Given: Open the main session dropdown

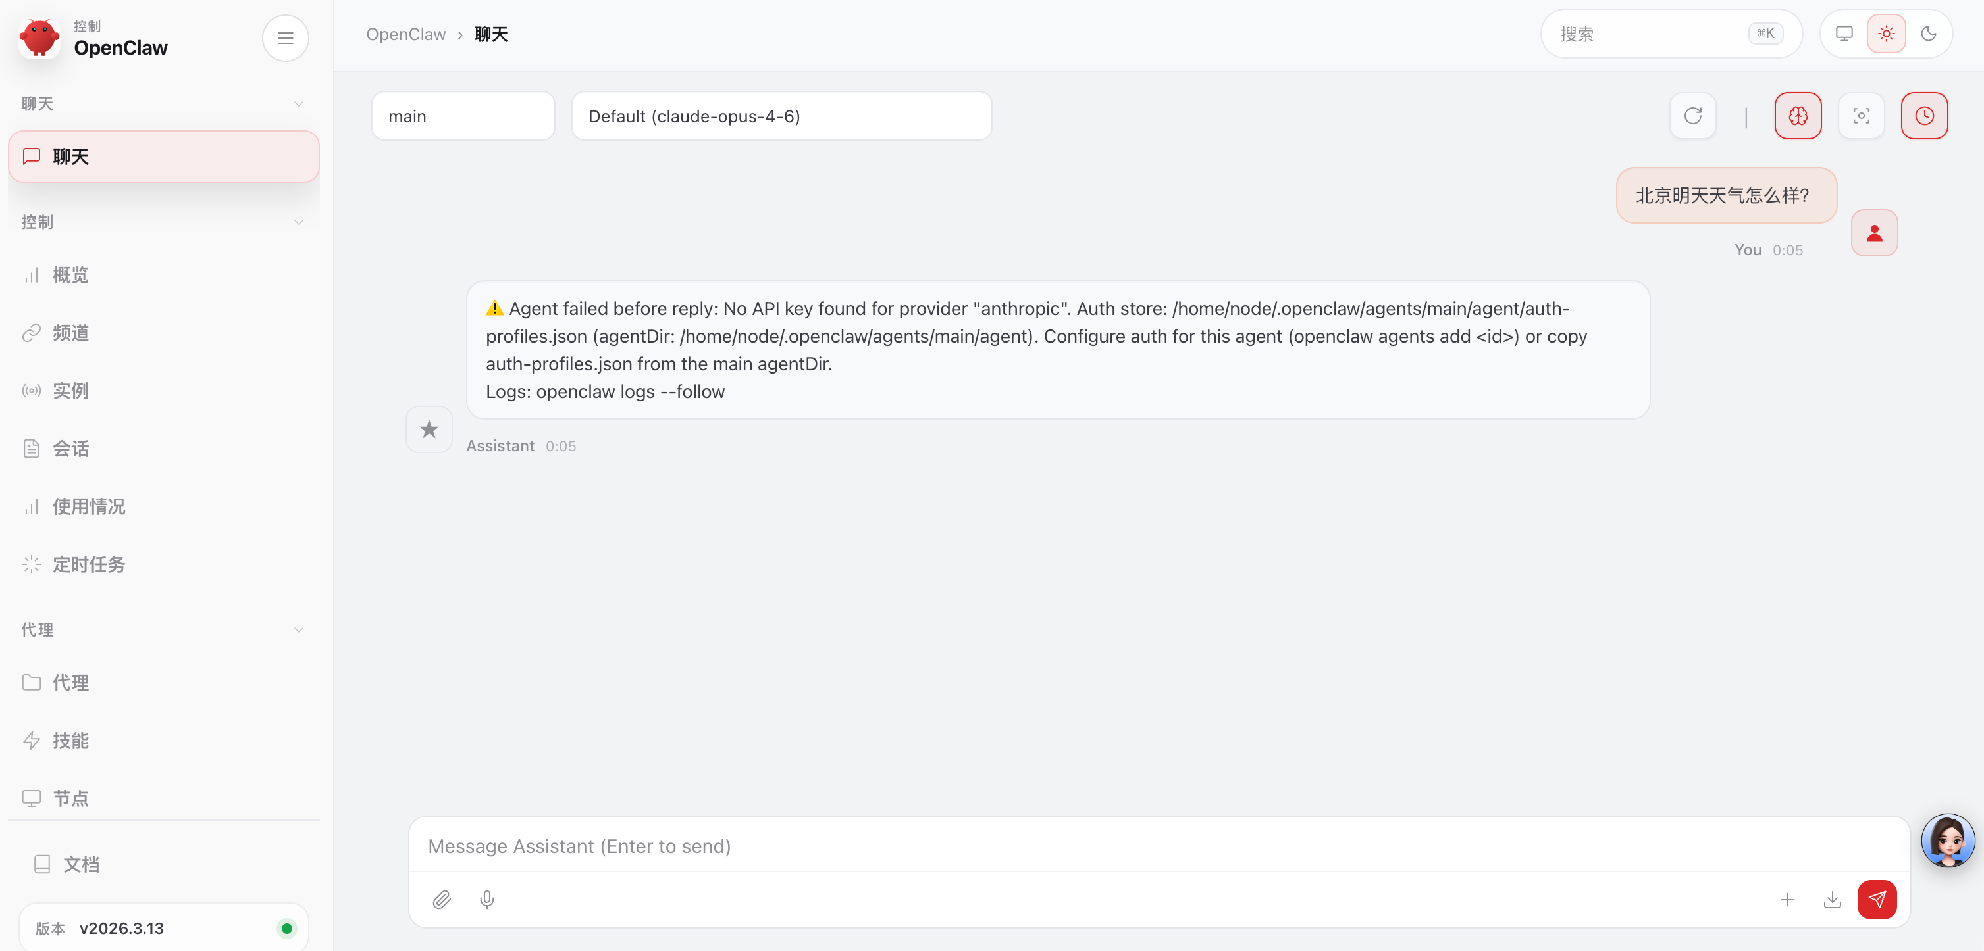Looking at the screenshot, I should pos(463,116).
